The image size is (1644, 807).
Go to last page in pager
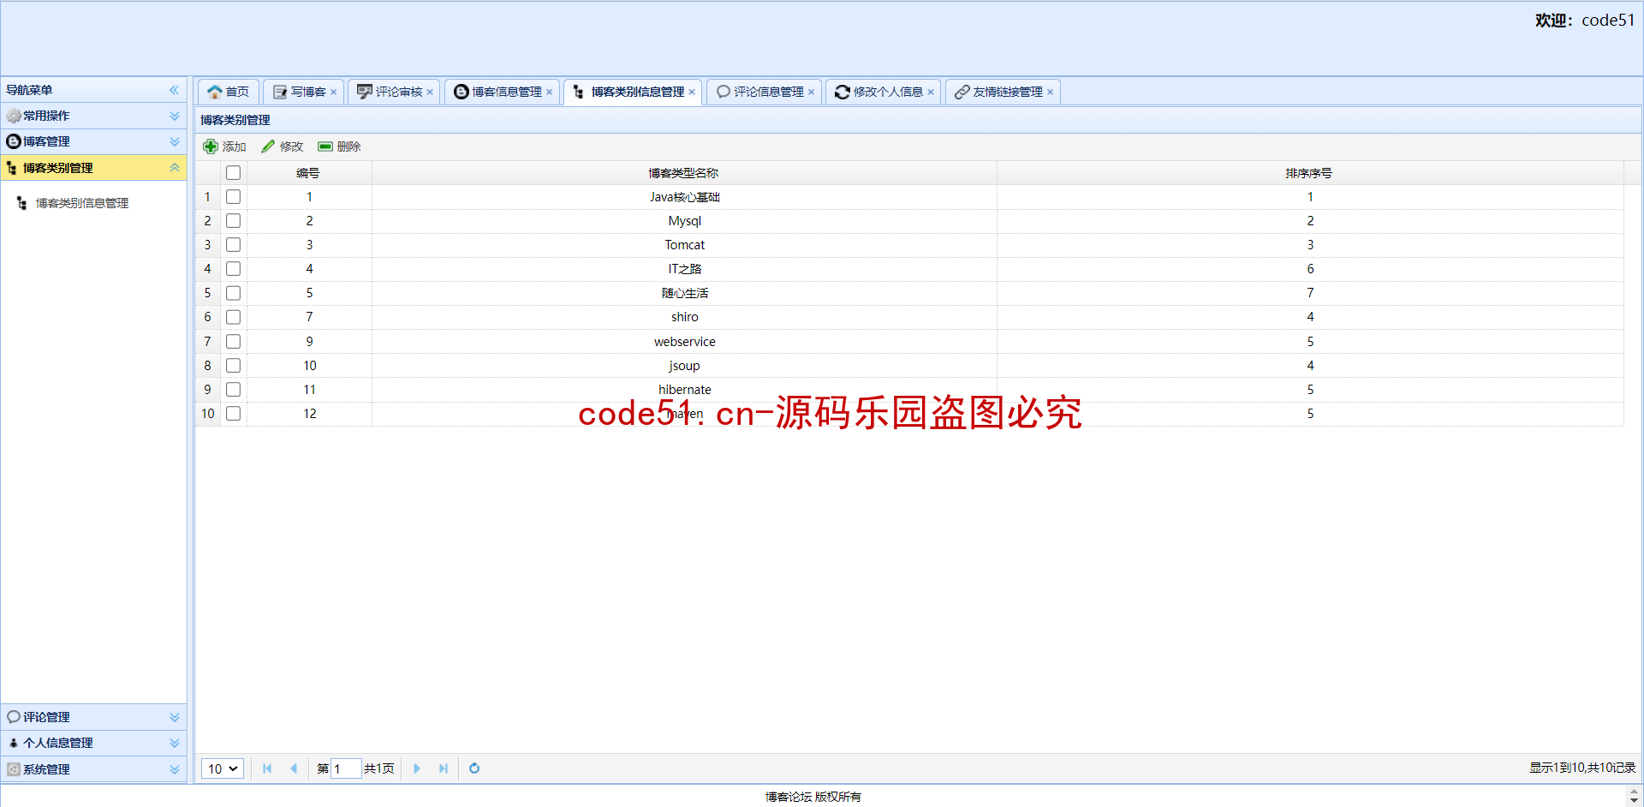(444, 768)
